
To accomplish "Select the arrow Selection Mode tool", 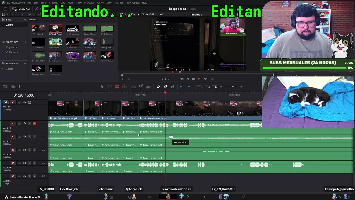I will click(x=102, y=87).
